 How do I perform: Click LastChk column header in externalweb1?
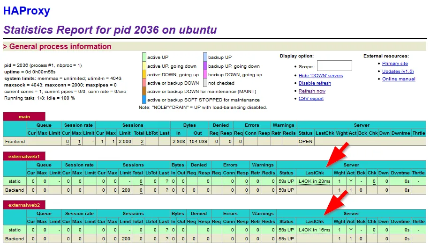[x=315, y=173]
